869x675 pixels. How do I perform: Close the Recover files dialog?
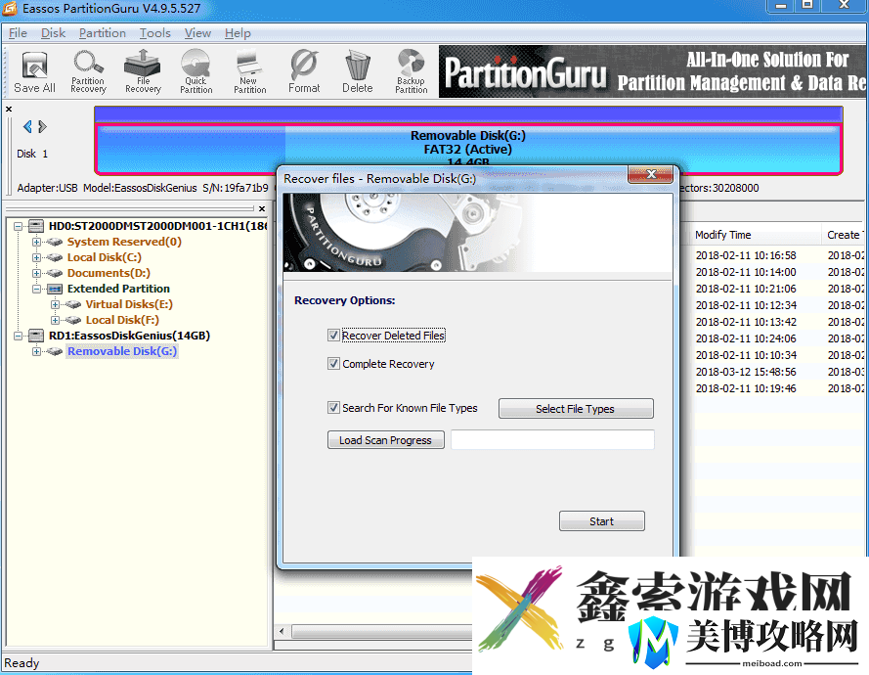(x=650, y=174)
